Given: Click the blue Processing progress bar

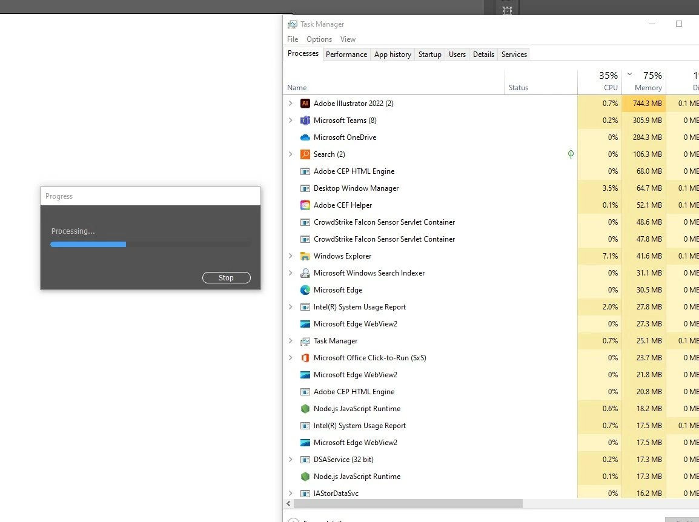Looking at the screenshot, I should [88, 244].
